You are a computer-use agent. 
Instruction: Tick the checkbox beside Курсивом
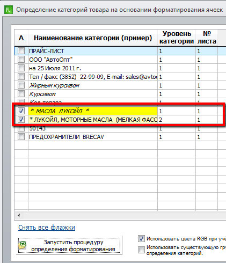21,94
